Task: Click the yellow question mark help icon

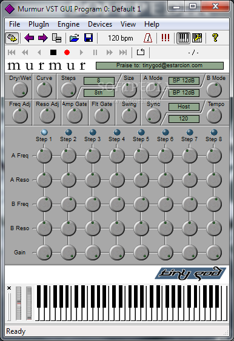Action: (215, 38)
